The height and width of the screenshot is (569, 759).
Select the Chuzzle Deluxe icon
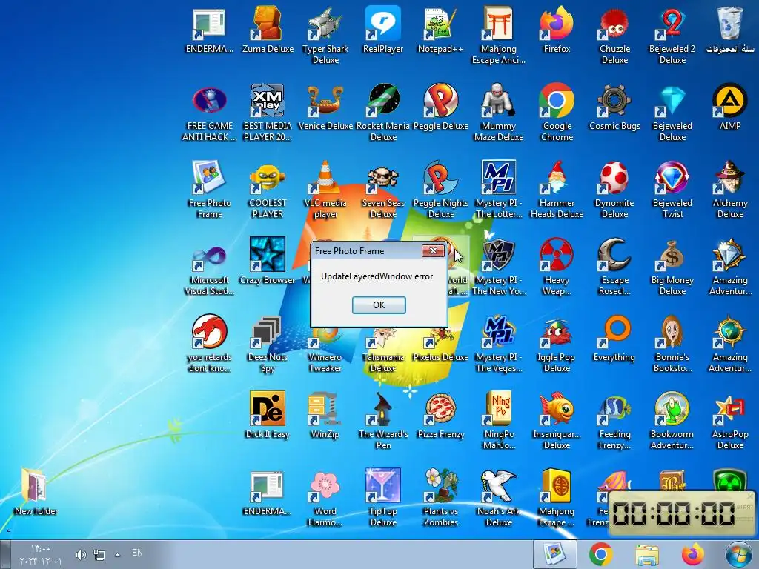(614, 36)
